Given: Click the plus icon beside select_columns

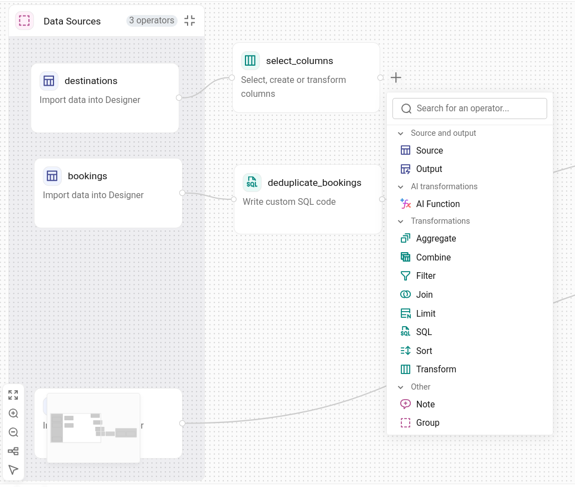Looking at the screenshot, I should click(396, 77).
